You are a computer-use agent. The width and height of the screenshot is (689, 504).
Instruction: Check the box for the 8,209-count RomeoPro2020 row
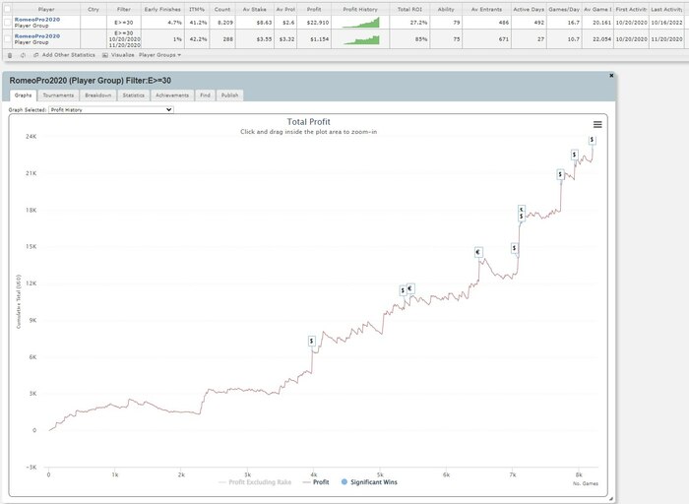pyautogui.click(x=7, y=23)
